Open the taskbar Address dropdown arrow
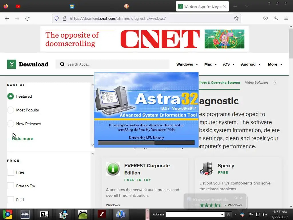This screenshot has height=220, width=293. pyautogui.click(x=222, y=215)
